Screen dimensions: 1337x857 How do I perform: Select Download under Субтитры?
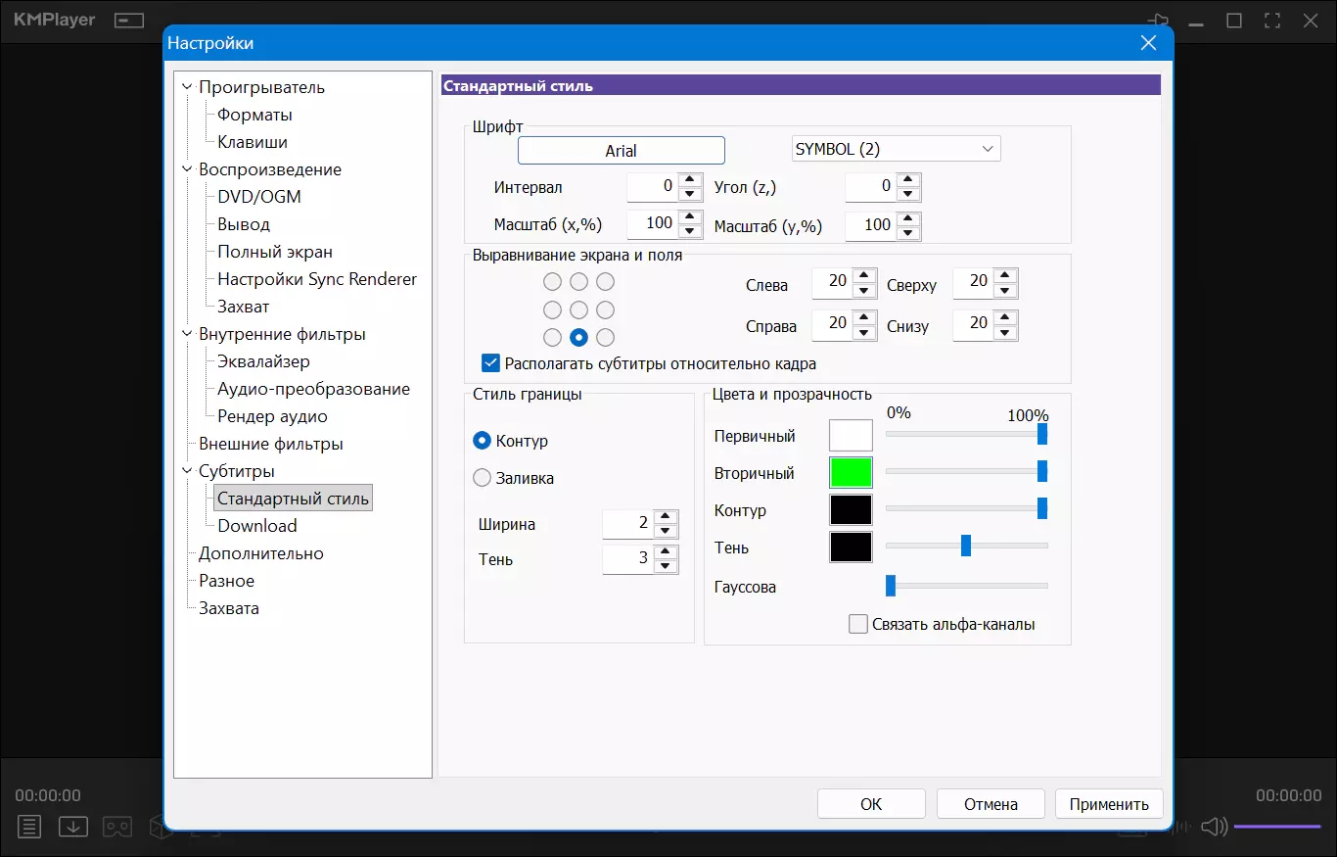pyautogui.click(x=256, y=526)
